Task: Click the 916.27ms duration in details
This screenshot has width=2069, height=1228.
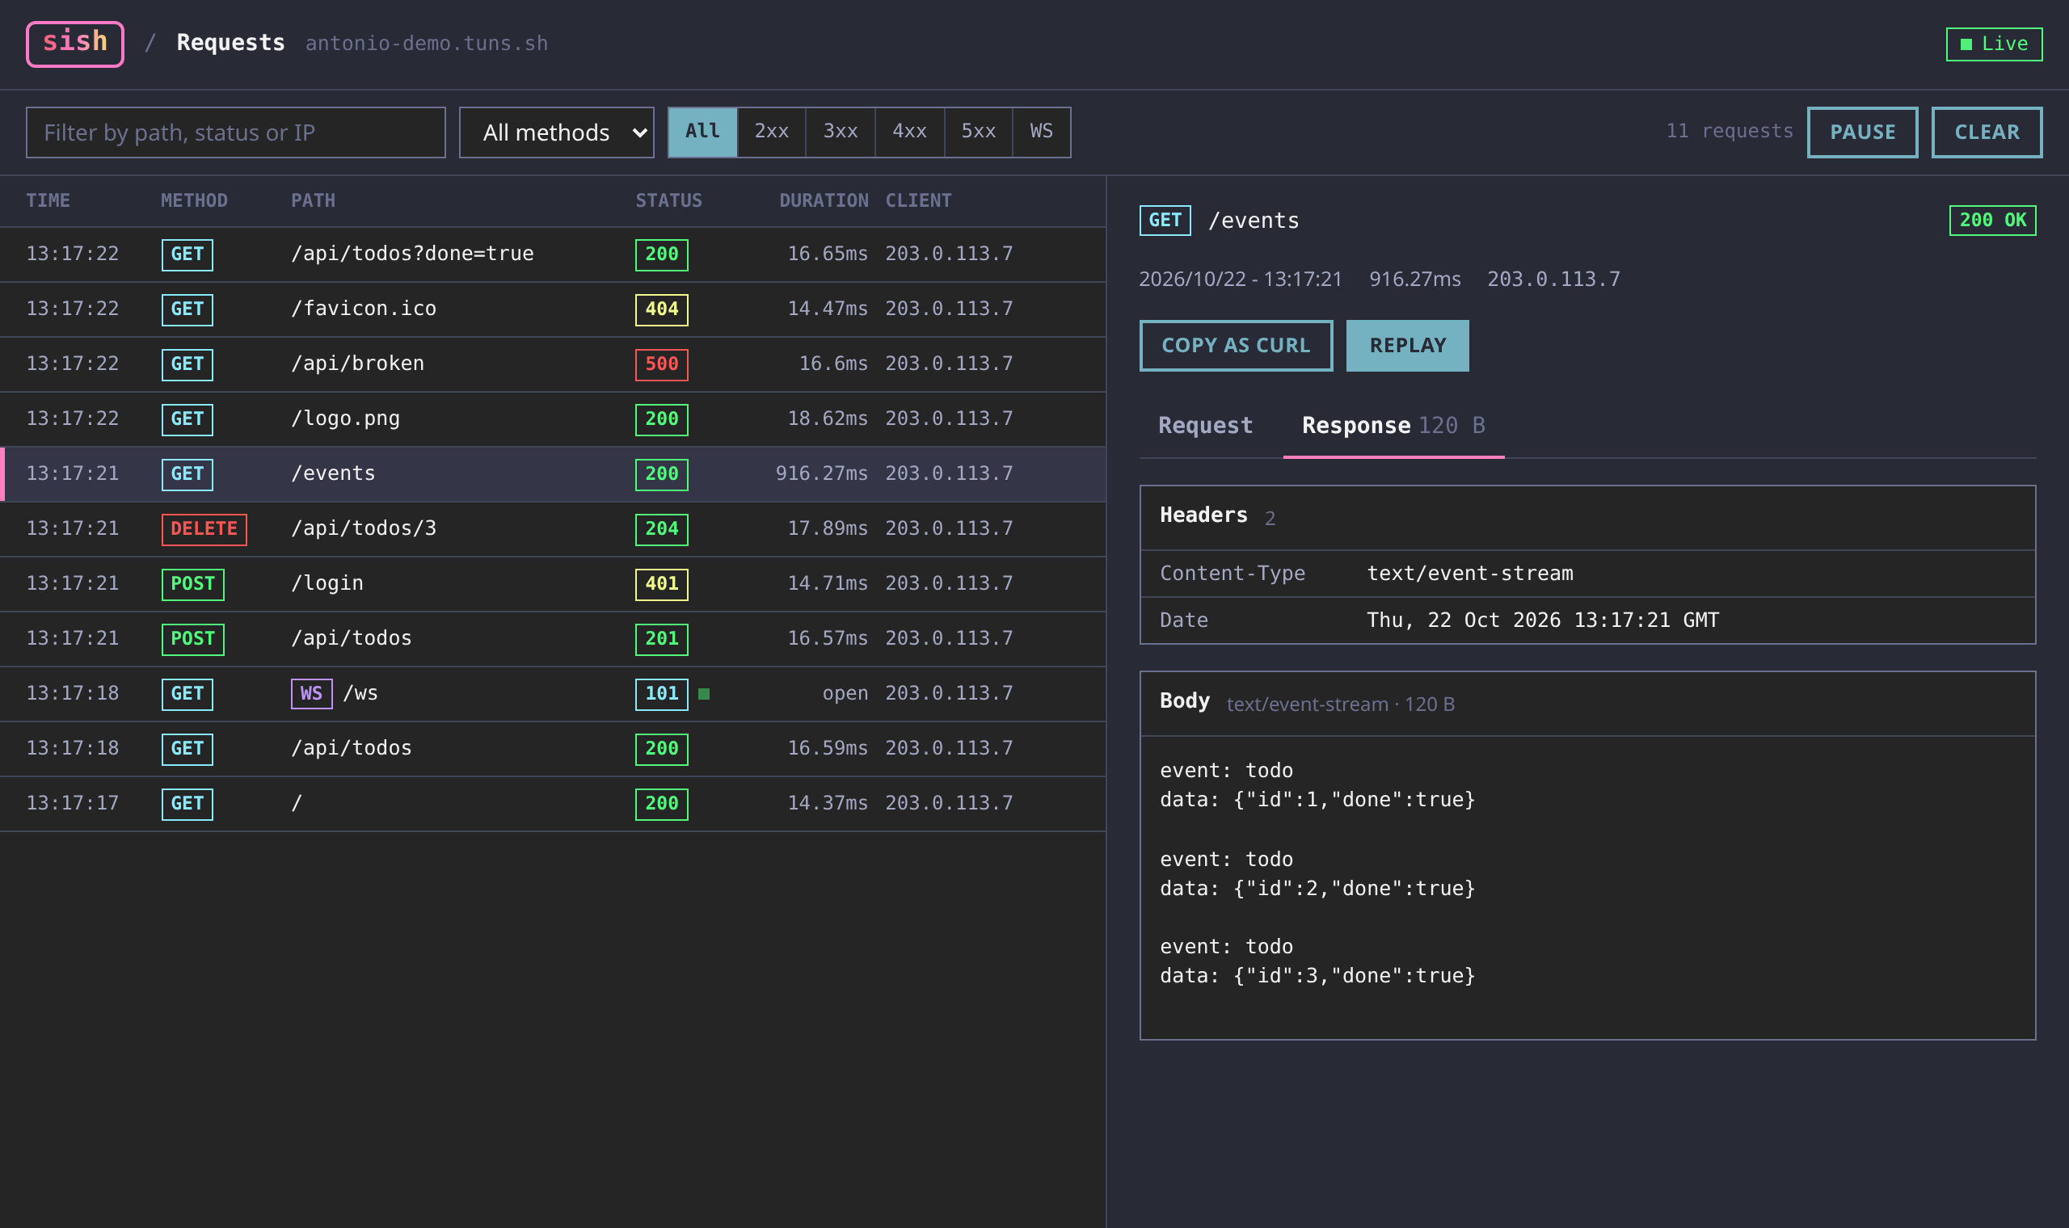Action: [x=1415, y=279]
